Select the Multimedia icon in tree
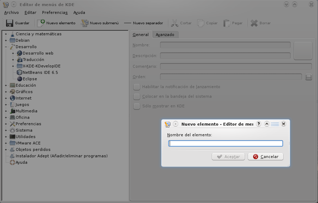 pos(12,111)
